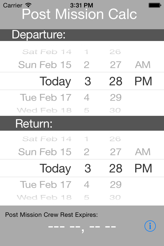Select minute 29 in Departure picker
Image resolution: width=164 pixels, height=246 pixels.
(116, 98)
